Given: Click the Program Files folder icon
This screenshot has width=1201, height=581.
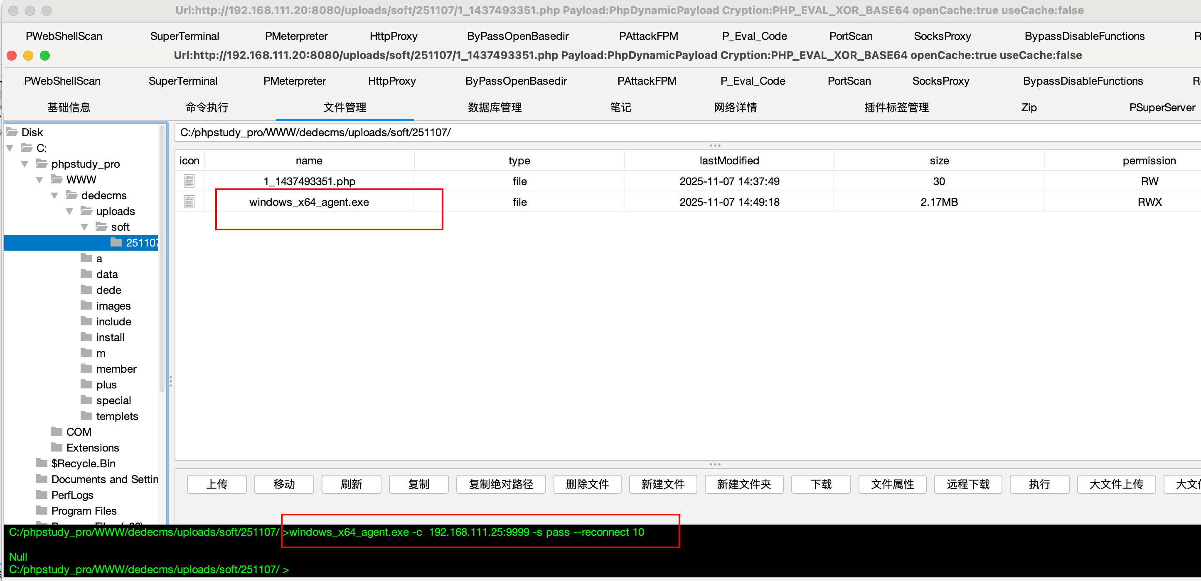Looking at the screenshot, I should [x=42, y=510].
